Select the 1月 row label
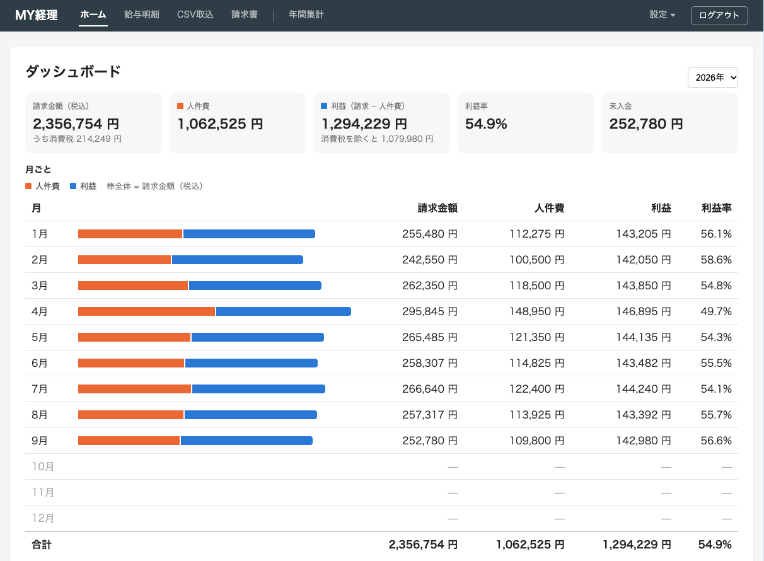This screenshot has width=764, height=561. coord(40,234)
